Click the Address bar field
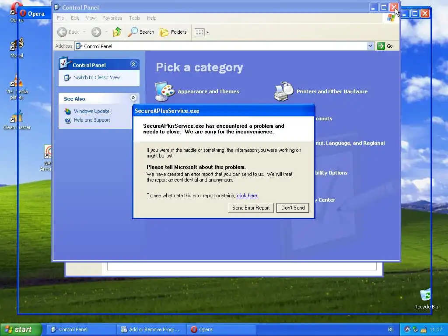This screenshot has height=336, width=448. pos(224,46)
